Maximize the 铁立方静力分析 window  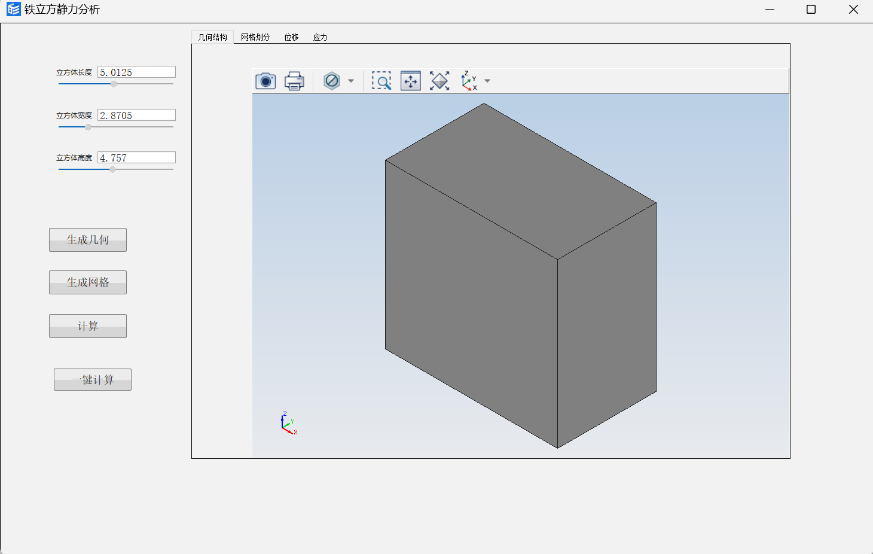click(811, 9)
